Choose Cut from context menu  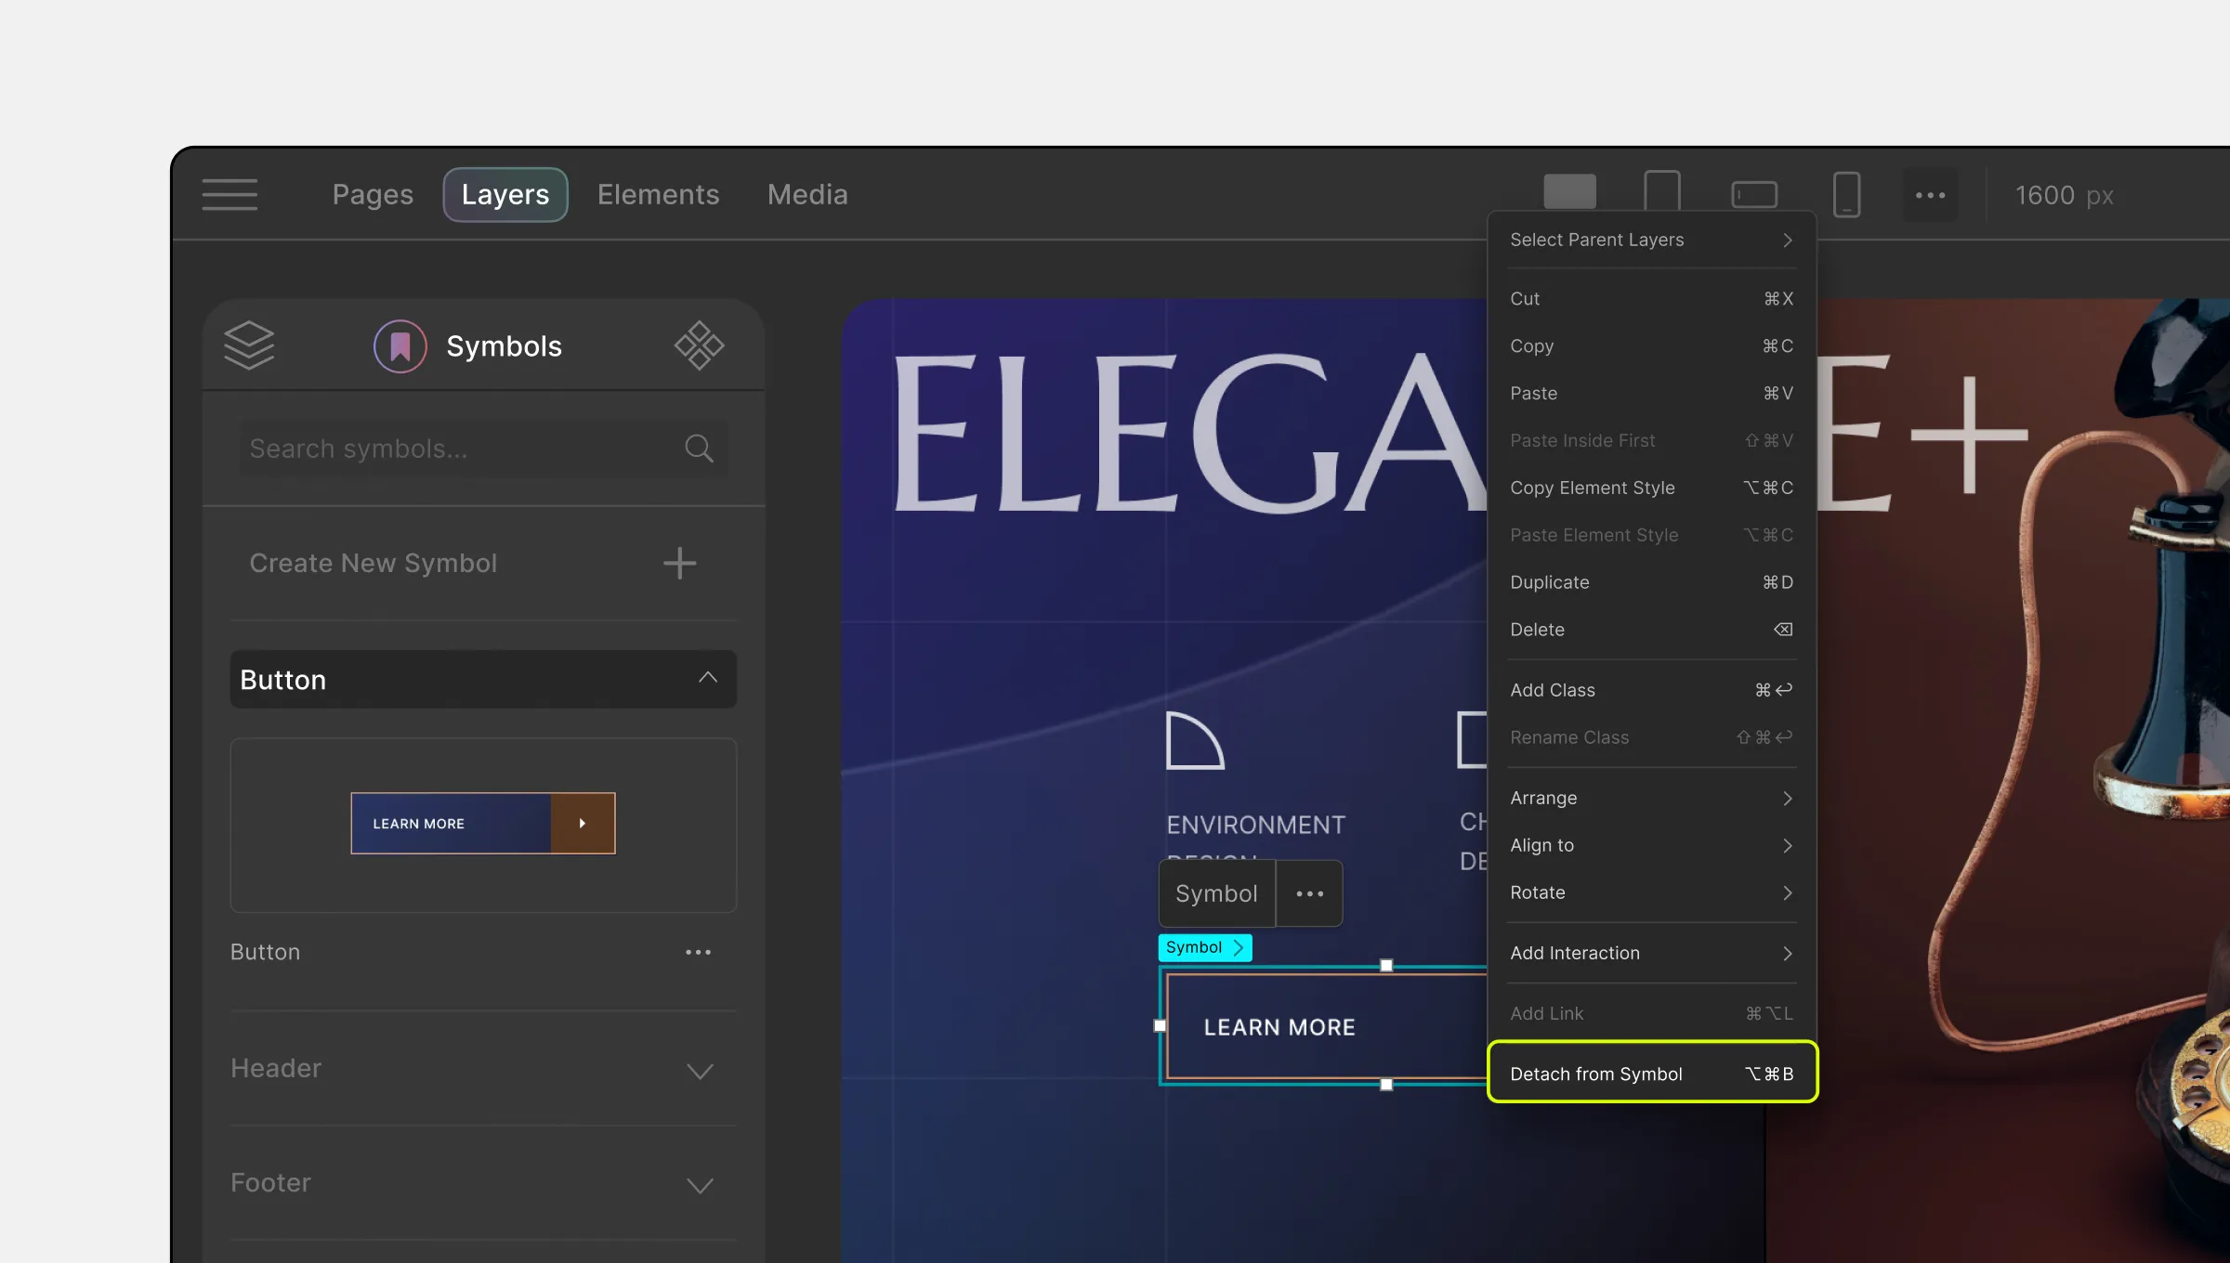click(1651, 298)
